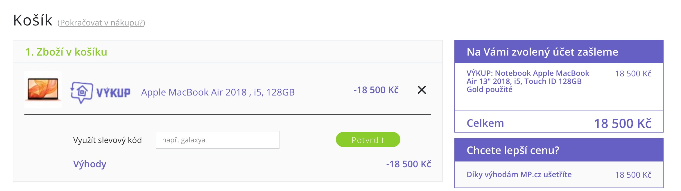The image size is (681, 191).
Task: Click the Celkem label
Action: [x=485, y=123]
